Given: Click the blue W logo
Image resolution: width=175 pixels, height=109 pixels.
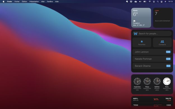Looking at the screenshot, I should click(x=136, y=34).
